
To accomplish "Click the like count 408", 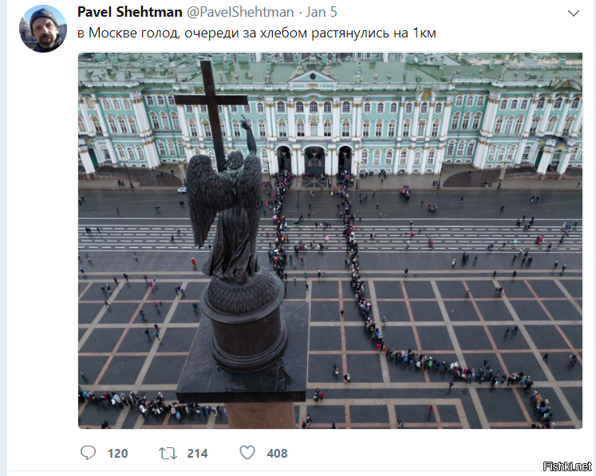I will click(277, 453).
